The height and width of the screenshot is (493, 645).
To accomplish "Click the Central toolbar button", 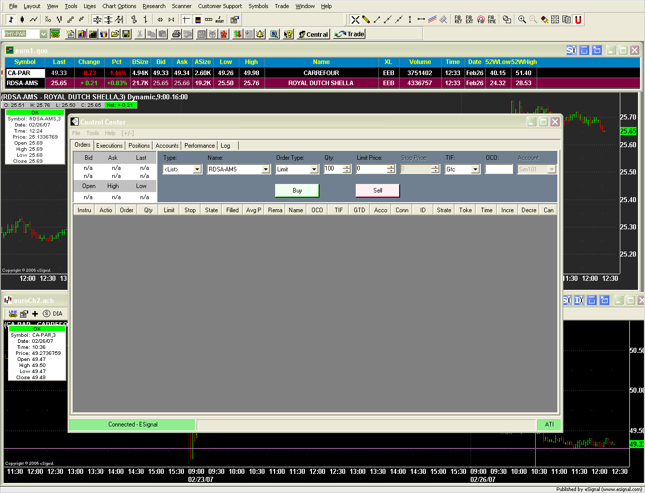I will (313, 34).
